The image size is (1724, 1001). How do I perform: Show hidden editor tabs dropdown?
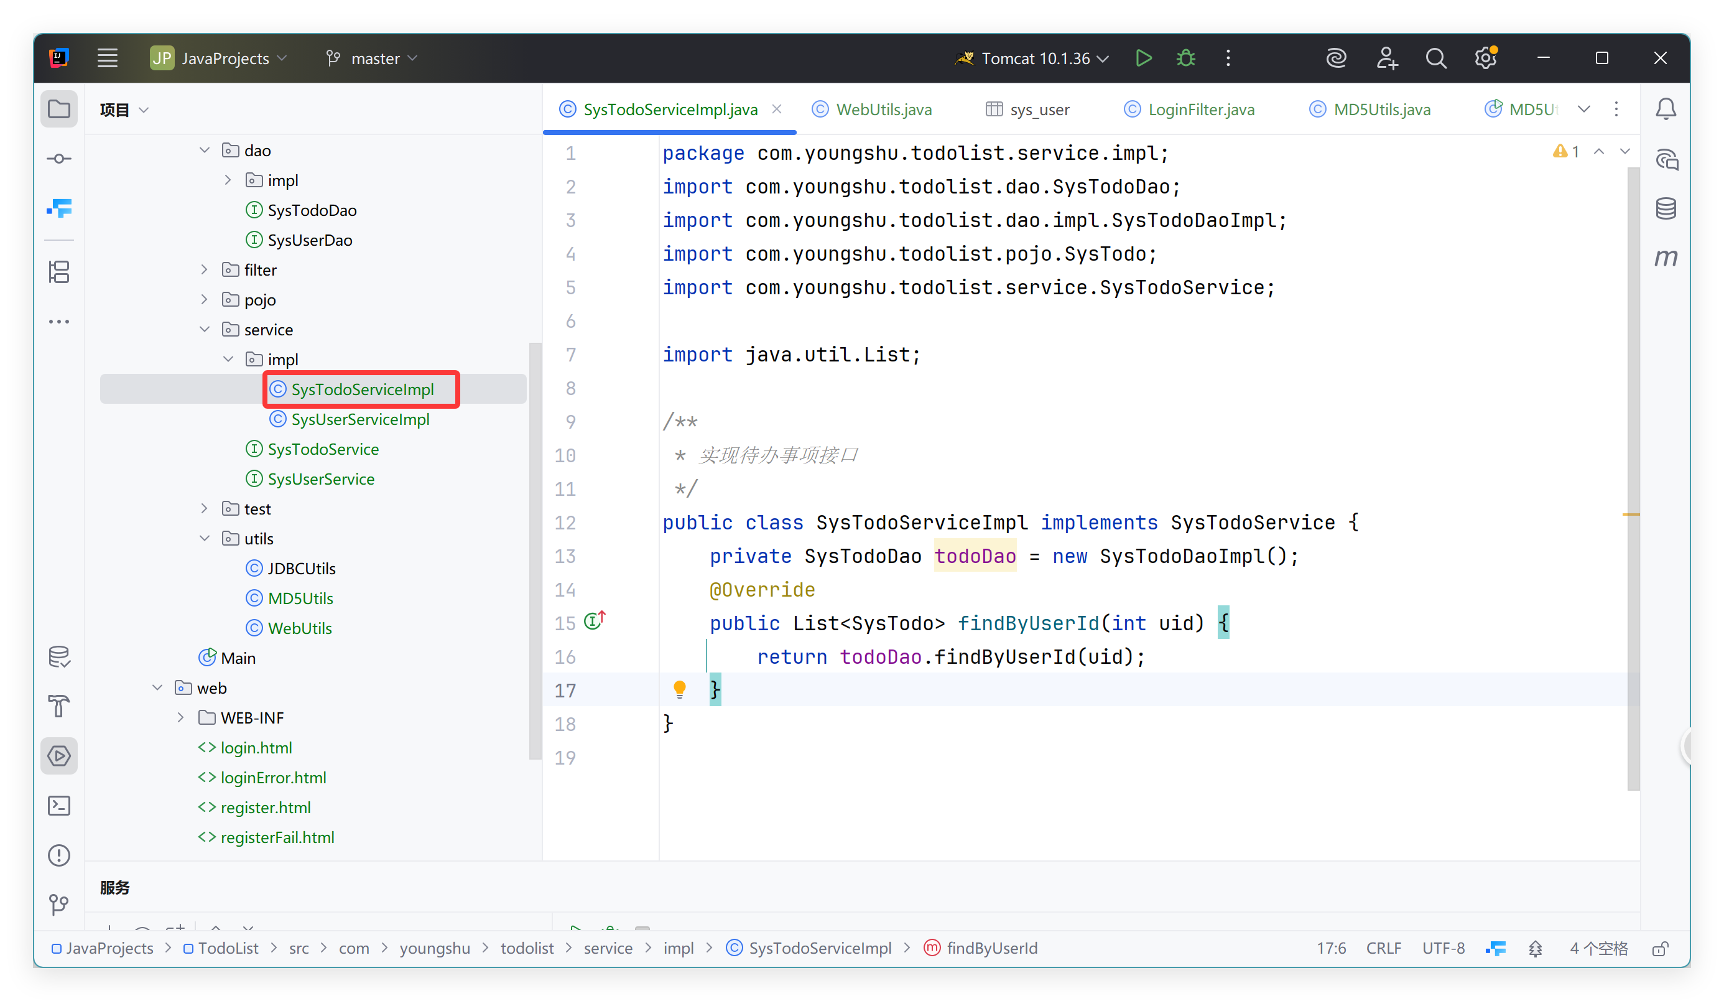click(1583, 109)
